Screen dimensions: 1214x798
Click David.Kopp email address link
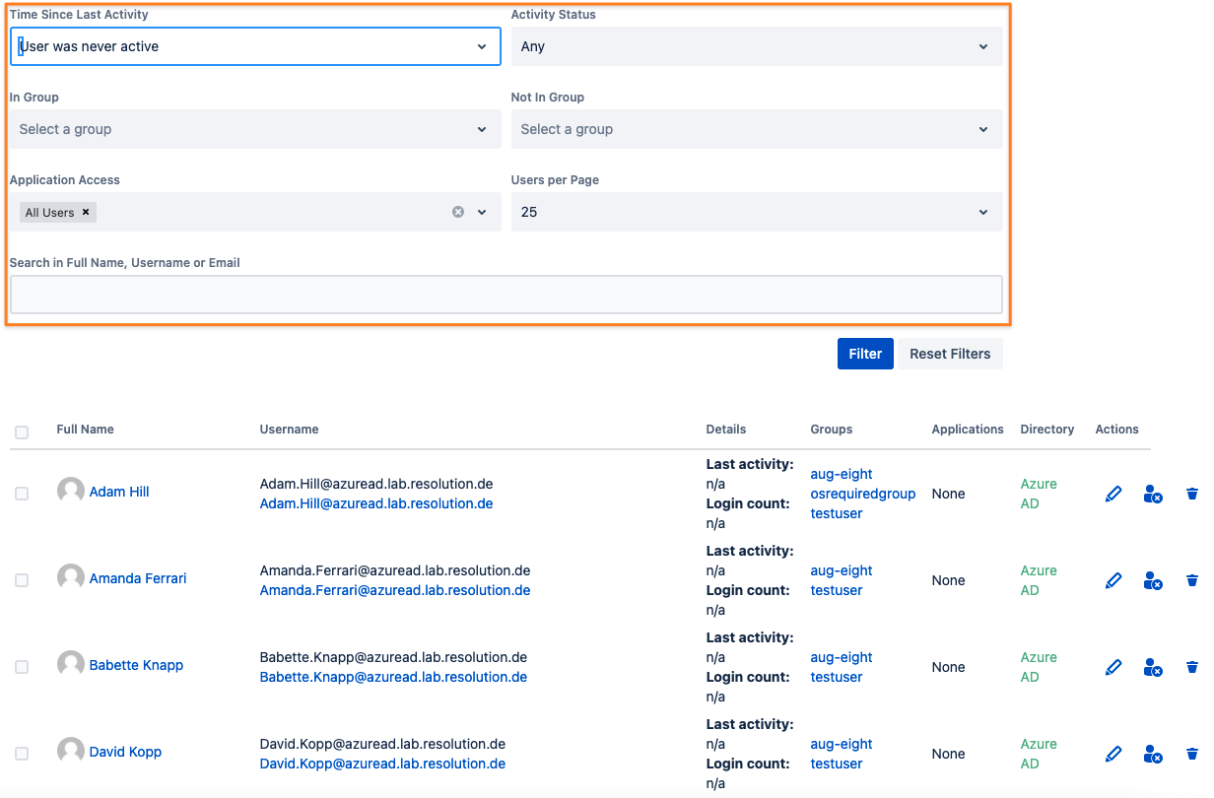(382, 764)
